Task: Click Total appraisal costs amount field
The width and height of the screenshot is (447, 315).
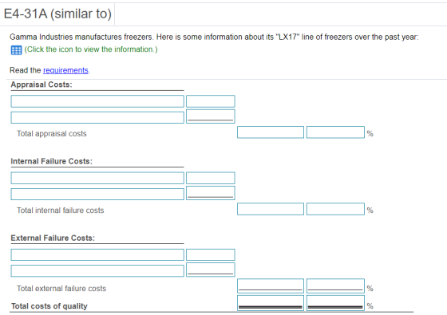Action: 271,132
